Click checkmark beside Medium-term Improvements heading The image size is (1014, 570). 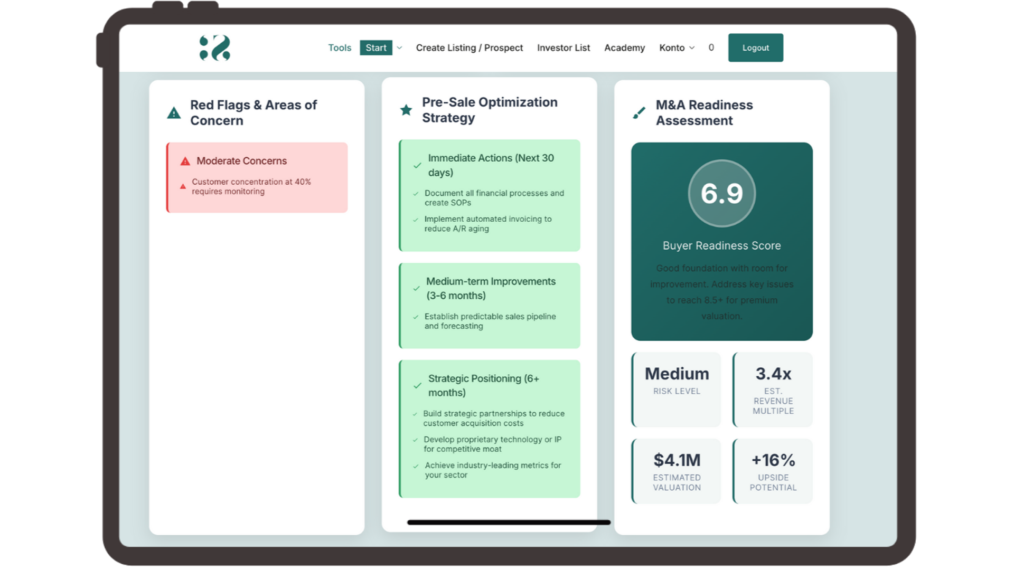tap(416, 289)
